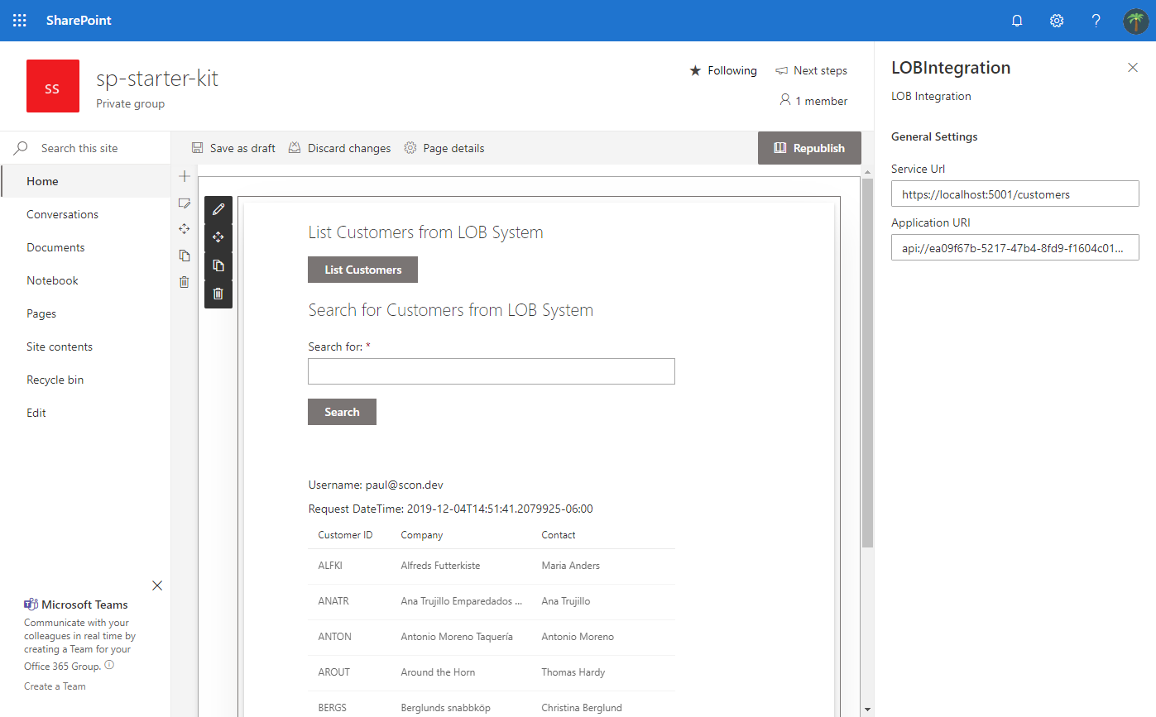Open Page details

[444, 148]
